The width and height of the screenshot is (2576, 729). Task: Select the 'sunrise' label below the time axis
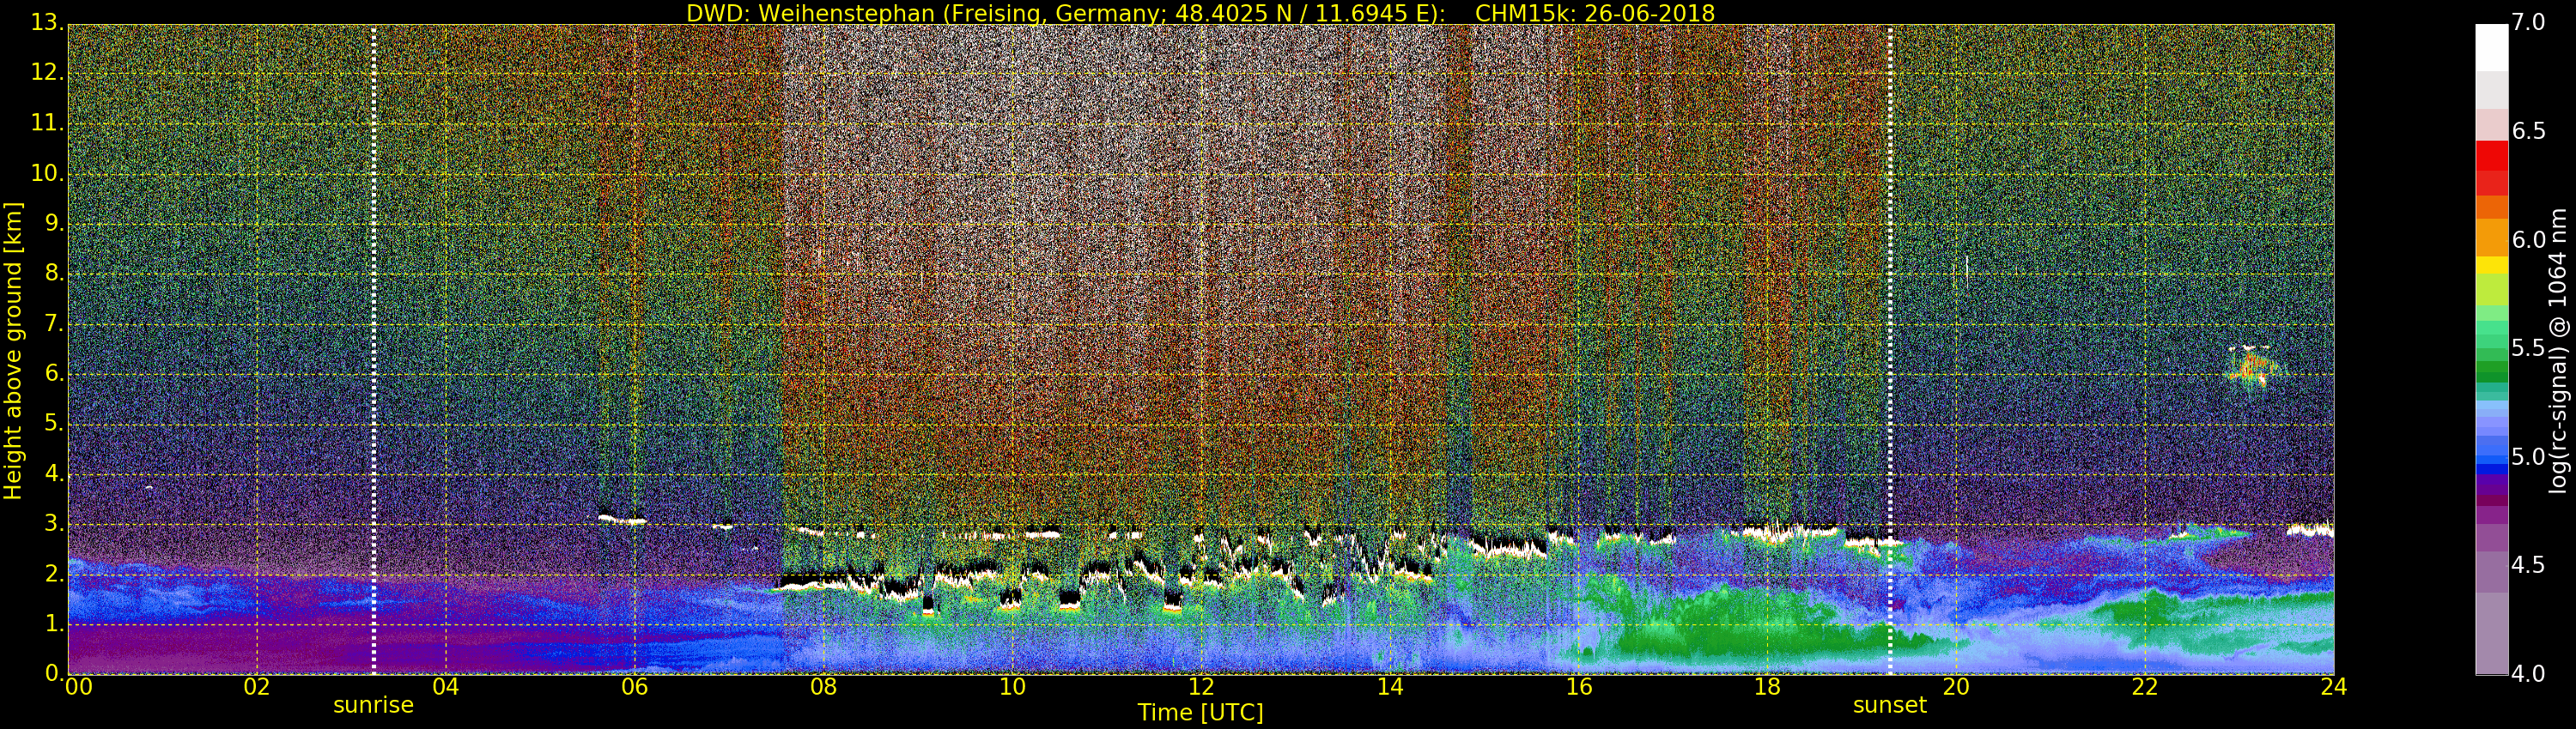pyautogui.click(x=373, y=705)
